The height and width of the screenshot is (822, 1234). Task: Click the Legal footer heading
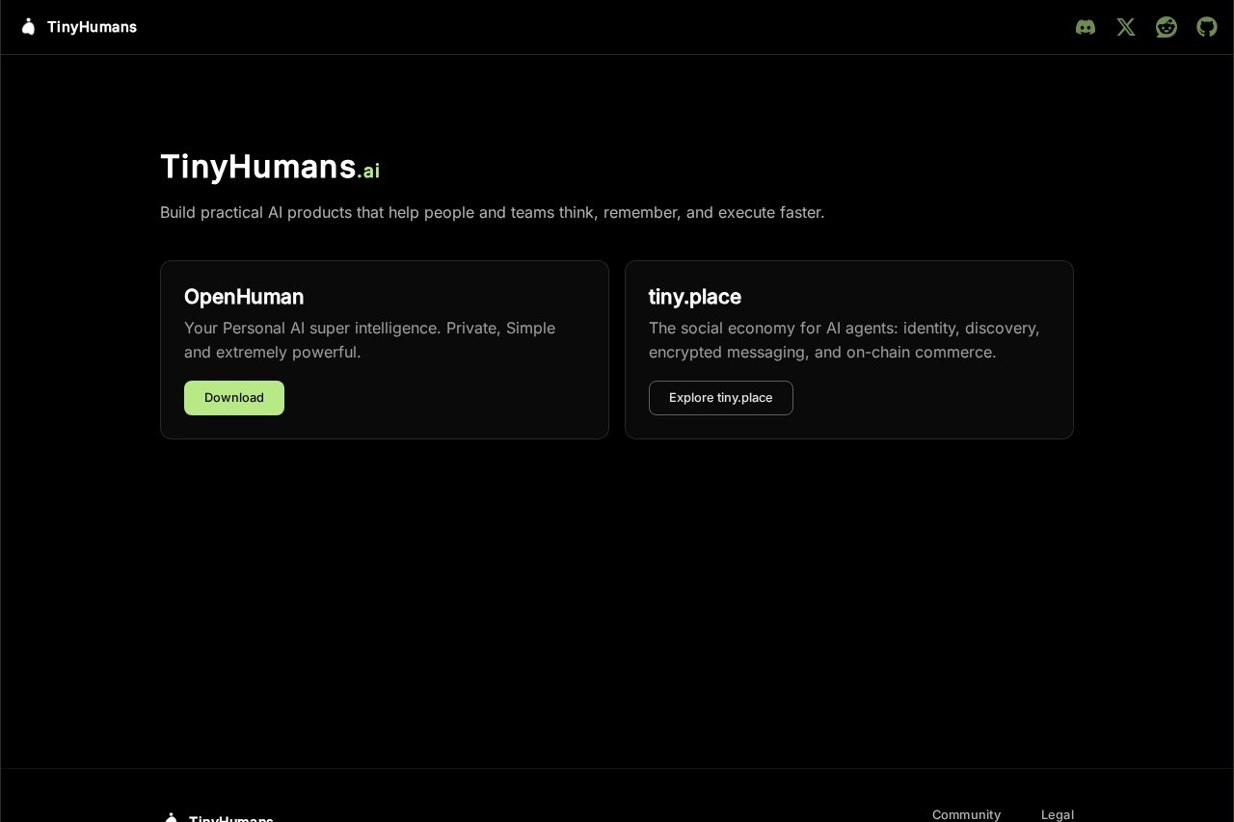coord(1058,814)
